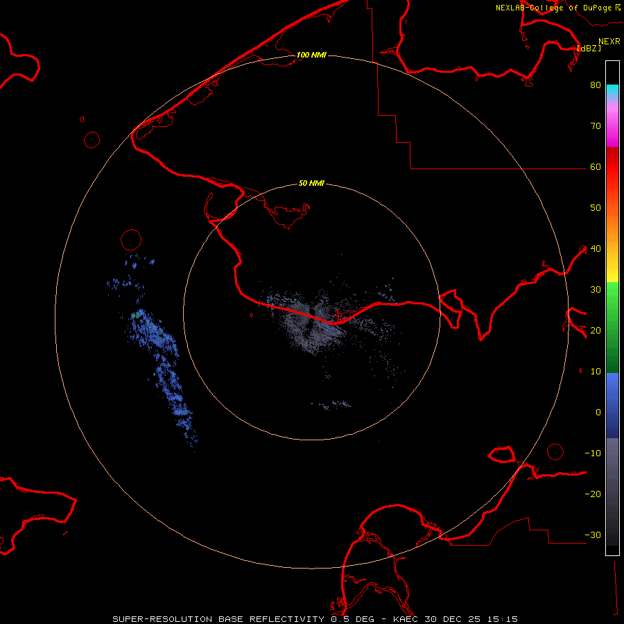Click the Super-Resolution Base Reflectivity caption
Screen dimensions: 624x624
click(x=315, y=619)
